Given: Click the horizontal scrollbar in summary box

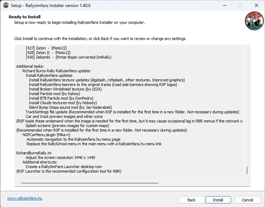Looking at the screenshot, I should point(89,183).
